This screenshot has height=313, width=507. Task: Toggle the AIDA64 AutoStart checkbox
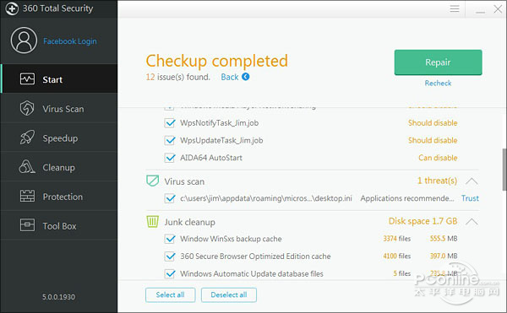click(x=170, y=158)
